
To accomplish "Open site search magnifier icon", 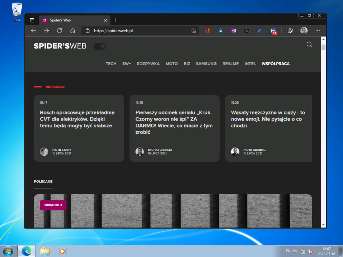I will pos(309,45).
